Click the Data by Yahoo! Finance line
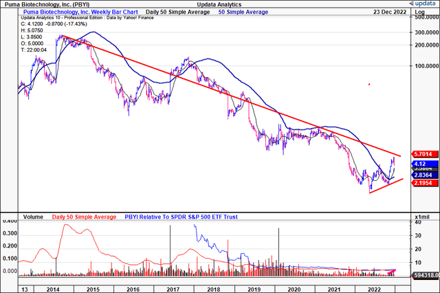440x293 pixels. tap(87, 18)
